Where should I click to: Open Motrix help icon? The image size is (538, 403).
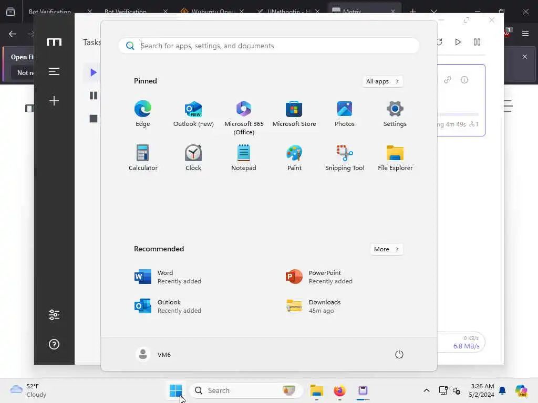(x=54, y=344)
